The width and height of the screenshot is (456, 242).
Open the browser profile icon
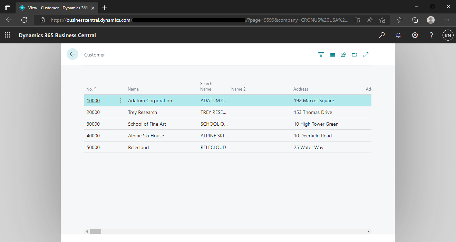(431, 20)
